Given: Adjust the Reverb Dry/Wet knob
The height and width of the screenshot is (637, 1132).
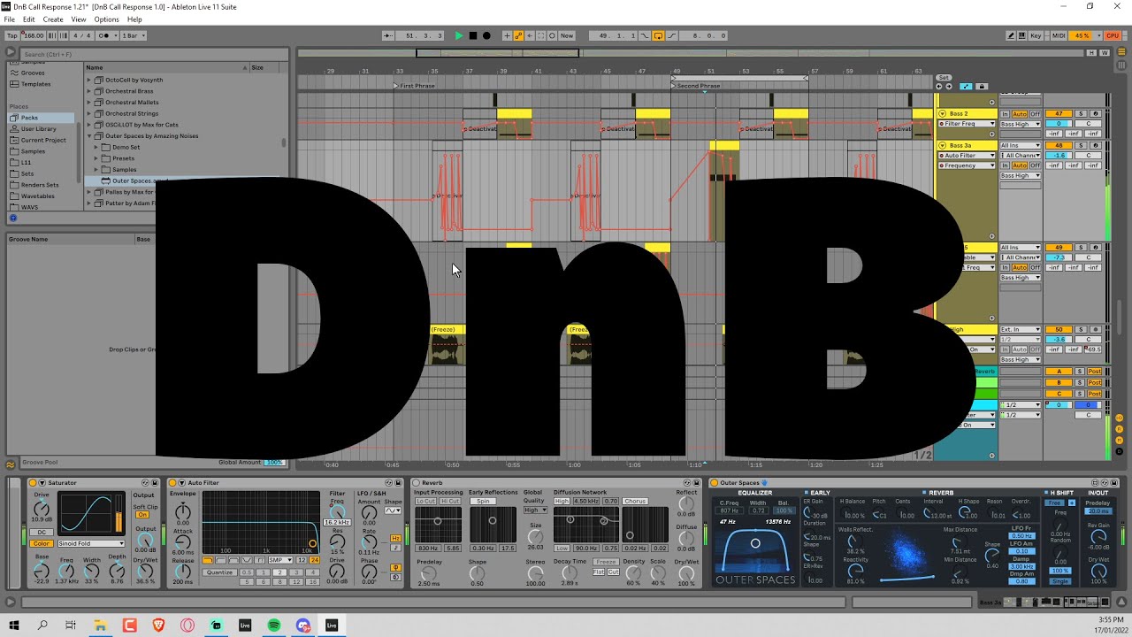Looking at the screenshot, I should [686, 573].
